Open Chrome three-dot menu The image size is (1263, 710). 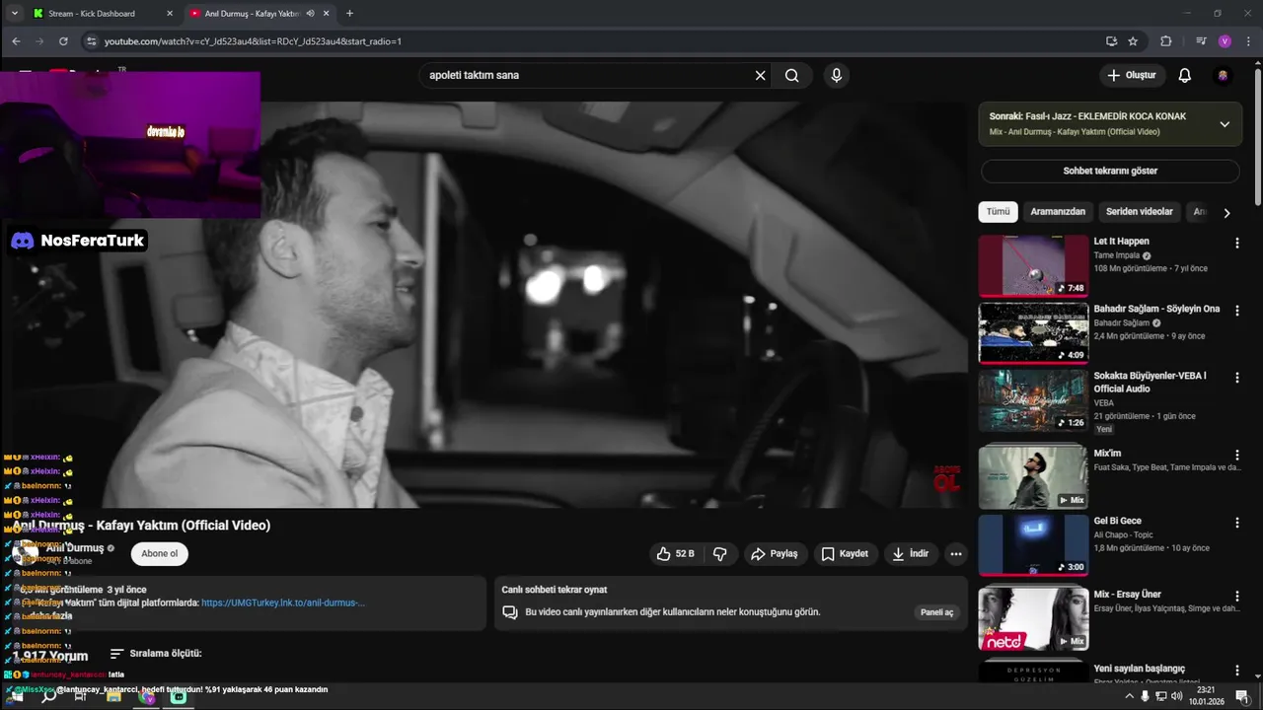tap(1248, 41)
